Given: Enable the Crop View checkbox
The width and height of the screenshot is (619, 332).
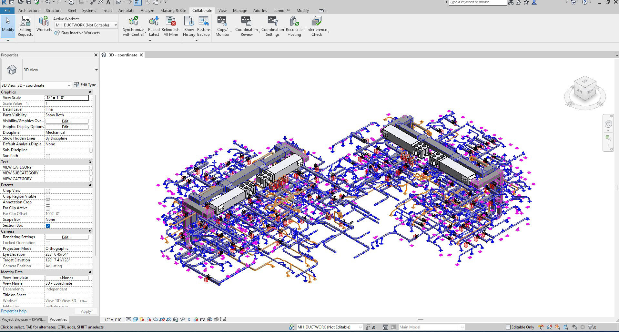Looking at the screenshot, I should (x=48, y=191).
